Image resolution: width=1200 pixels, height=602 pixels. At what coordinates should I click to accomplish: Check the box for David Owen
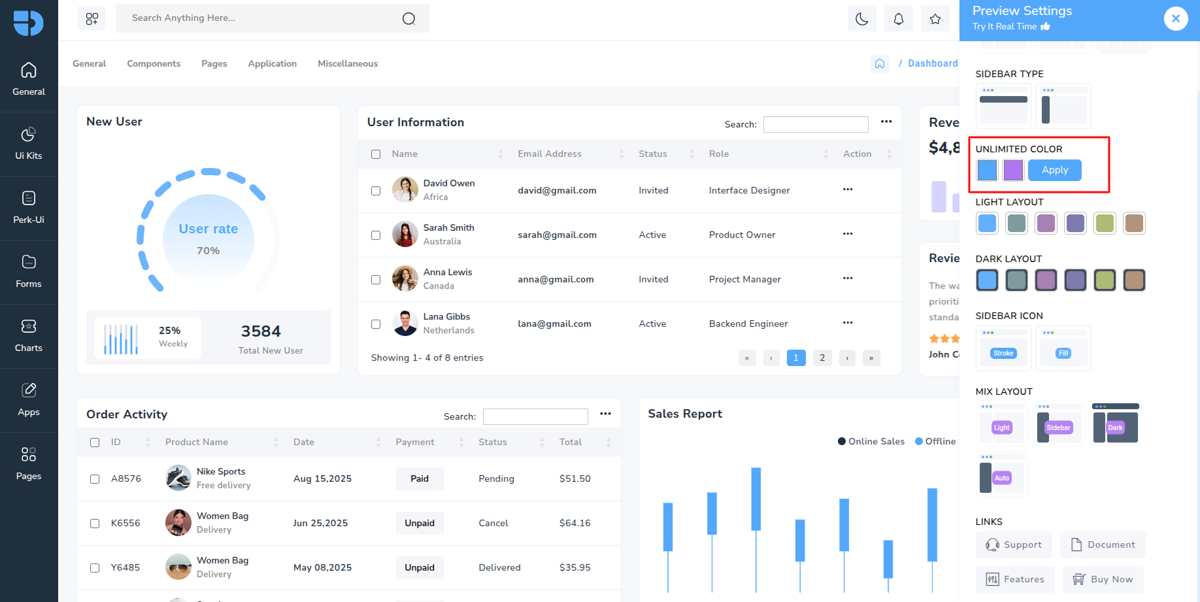pos(376,191)
